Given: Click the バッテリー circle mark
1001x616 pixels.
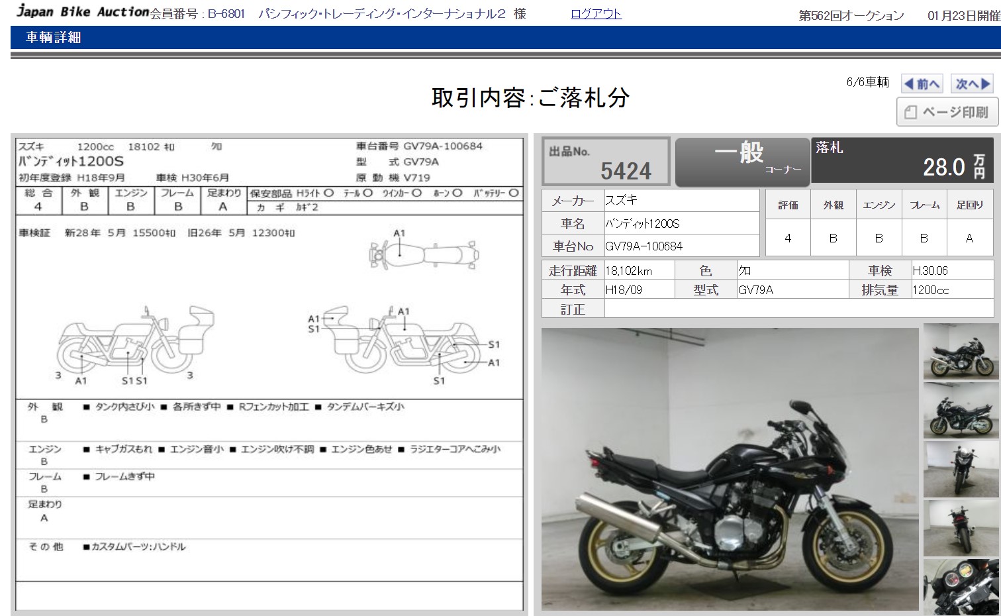Looking at the screenshot, I should coord(513,193).
